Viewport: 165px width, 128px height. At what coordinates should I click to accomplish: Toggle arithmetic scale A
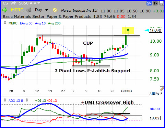pyautogui.click(x=151, y=94)
